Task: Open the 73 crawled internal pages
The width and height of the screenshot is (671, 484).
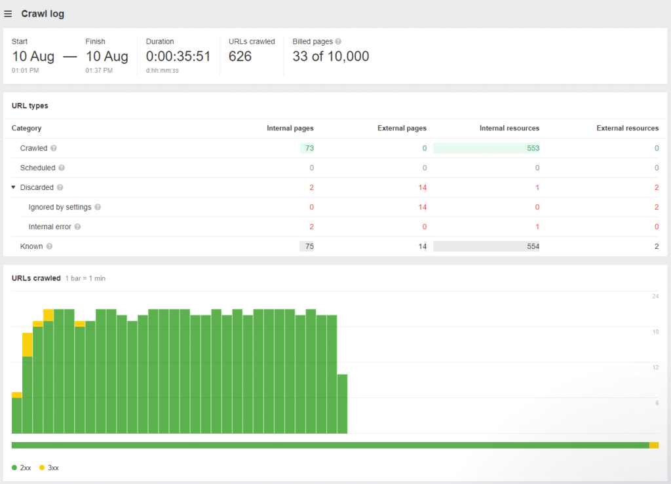Action: click(x=309, y=148)
